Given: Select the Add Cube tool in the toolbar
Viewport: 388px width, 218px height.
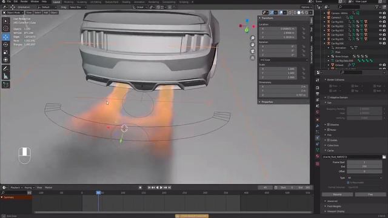Looking at the screenshot, I should pyautogui.click(x=5, y=85).
